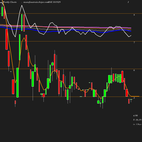
Task: Click the 'in 1 Days' label
Action: pos(137,124)
